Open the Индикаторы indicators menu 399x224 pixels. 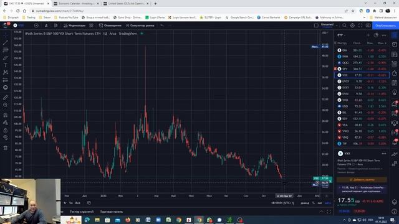[75, 26]
